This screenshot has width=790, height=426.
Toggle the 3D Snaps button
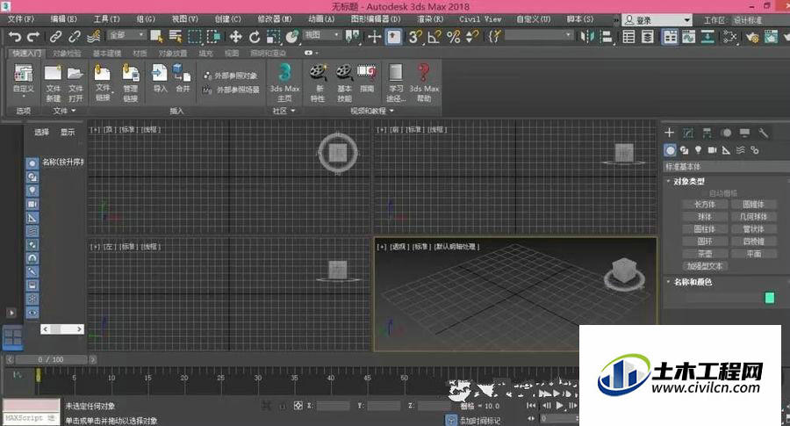[415, 37]
